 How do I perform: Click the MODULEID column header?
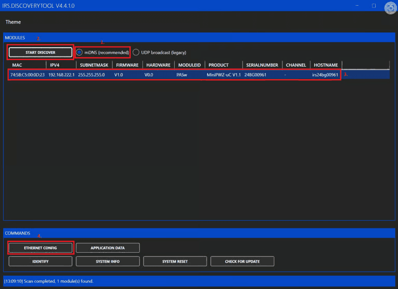click(189, 65)
